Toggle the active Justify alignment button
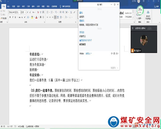The width and height of the screenshot is (161, 129). pos(55,17)
